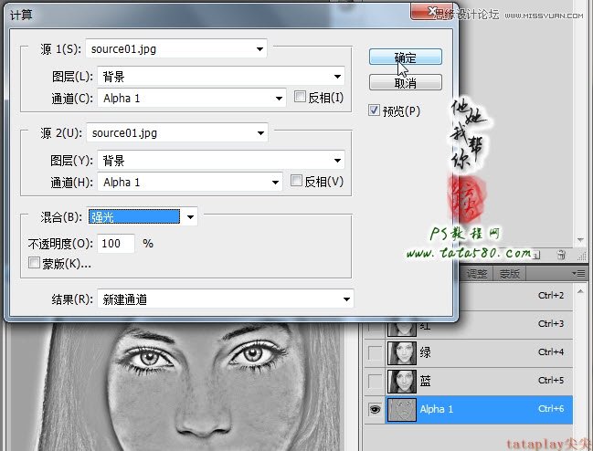Enable the 反相(V) invert checkbox
This screenshot has height=451, width=593.
tap(296, 181)
